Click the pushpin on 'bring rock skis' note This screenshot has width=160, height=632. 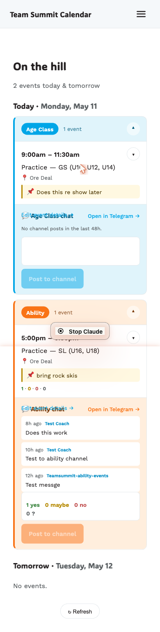click(x=30, y=375)
